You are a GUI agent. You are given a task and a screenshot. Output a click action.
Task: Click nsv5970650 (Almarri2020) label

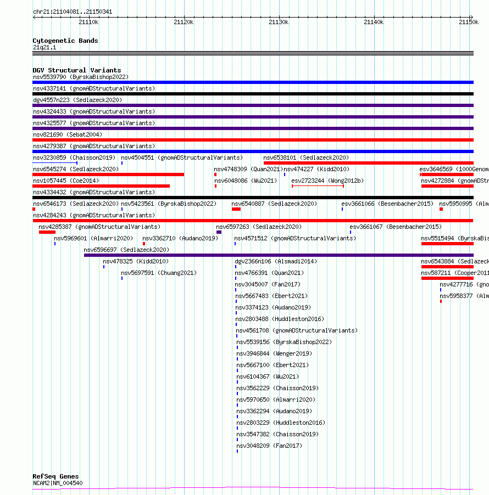pos(276,400)
